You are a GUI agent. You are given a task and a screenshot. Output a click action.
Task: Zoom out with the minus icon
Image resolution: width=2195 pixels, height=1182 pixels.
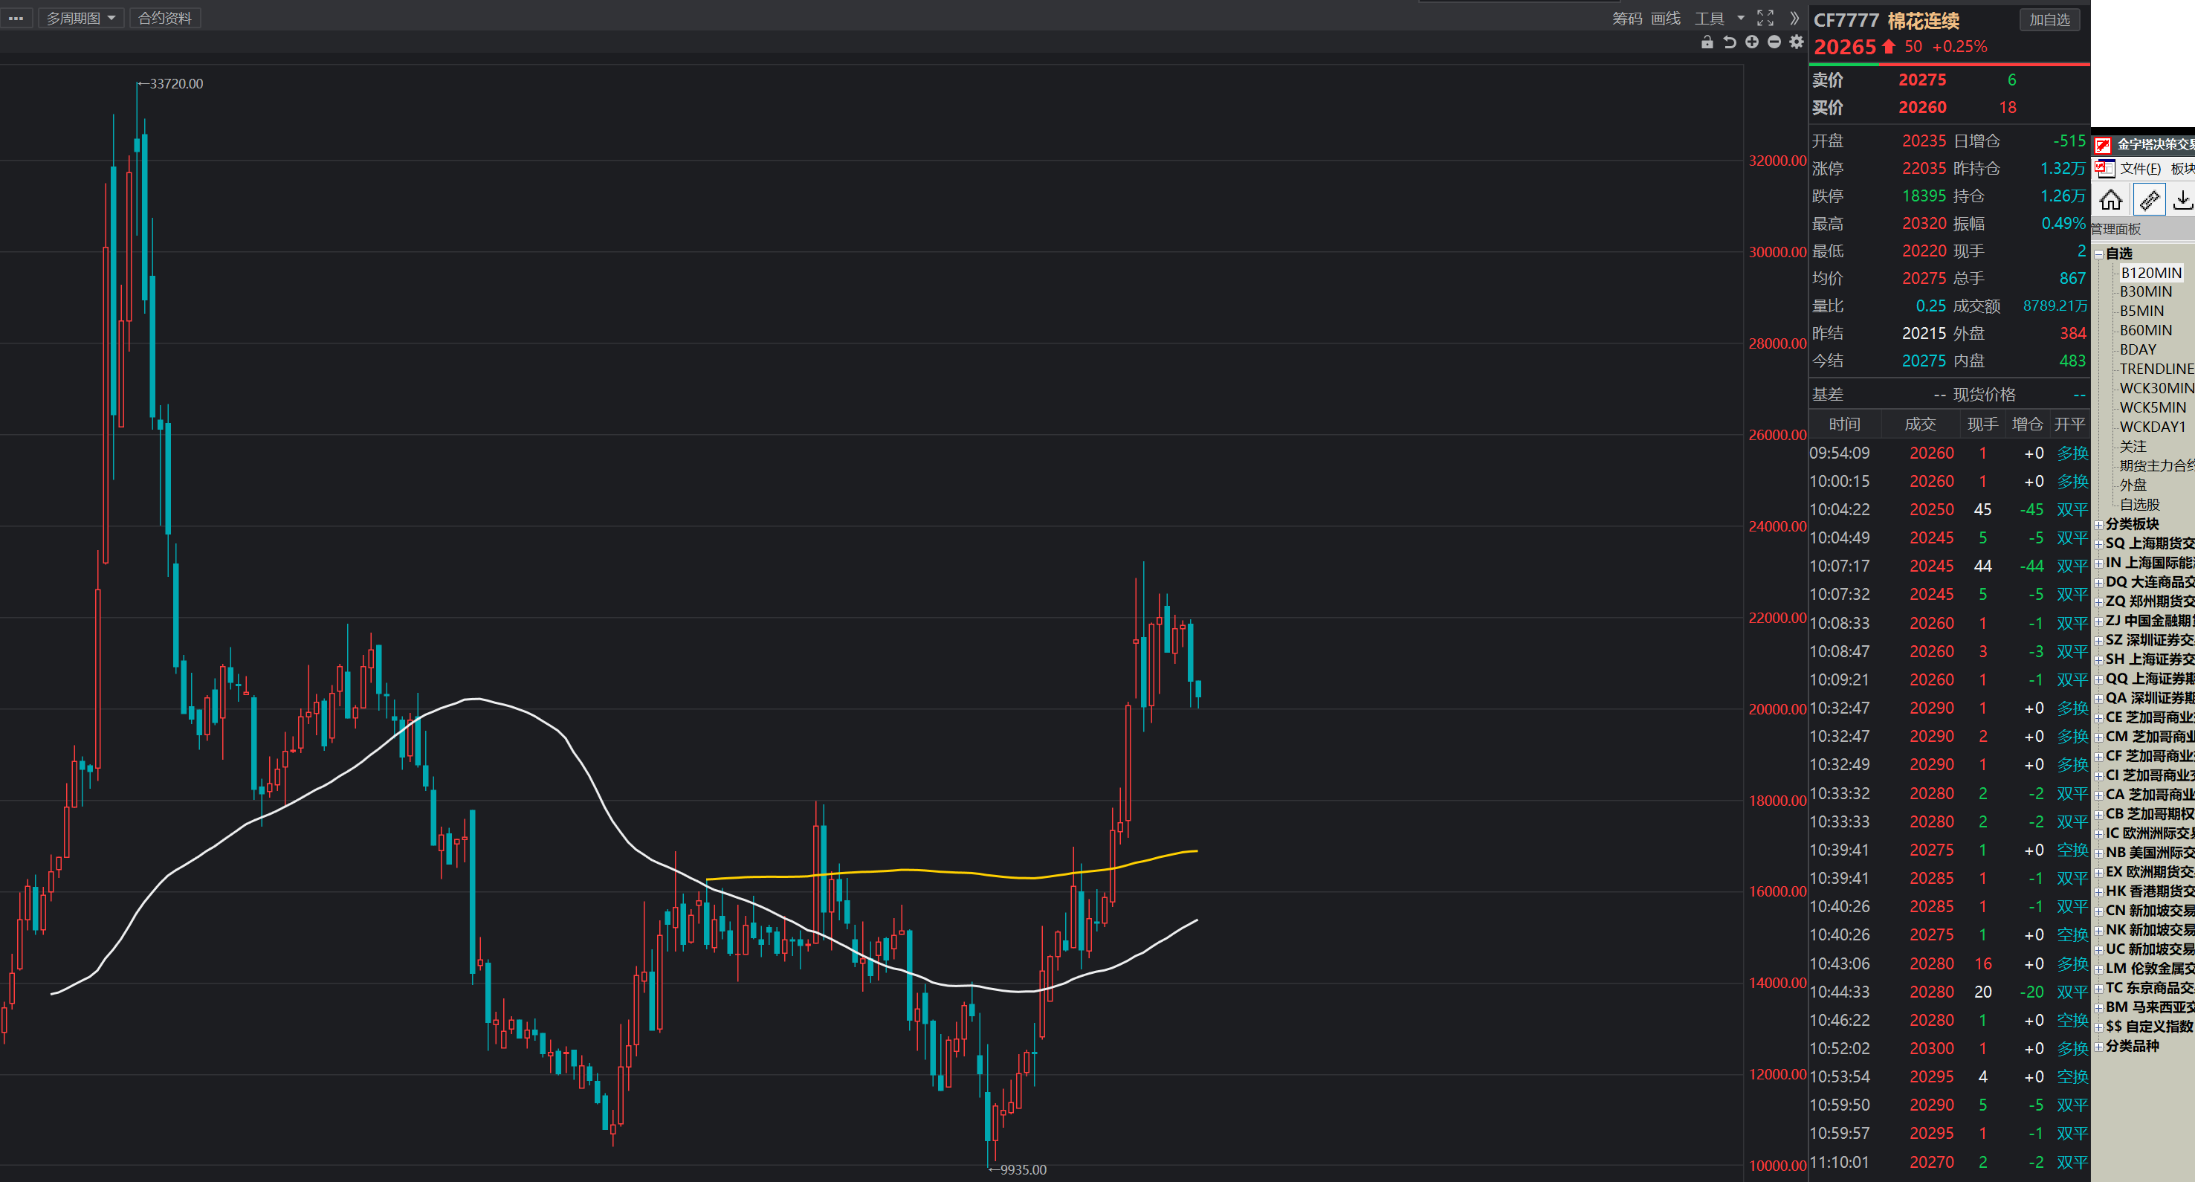1774,42
